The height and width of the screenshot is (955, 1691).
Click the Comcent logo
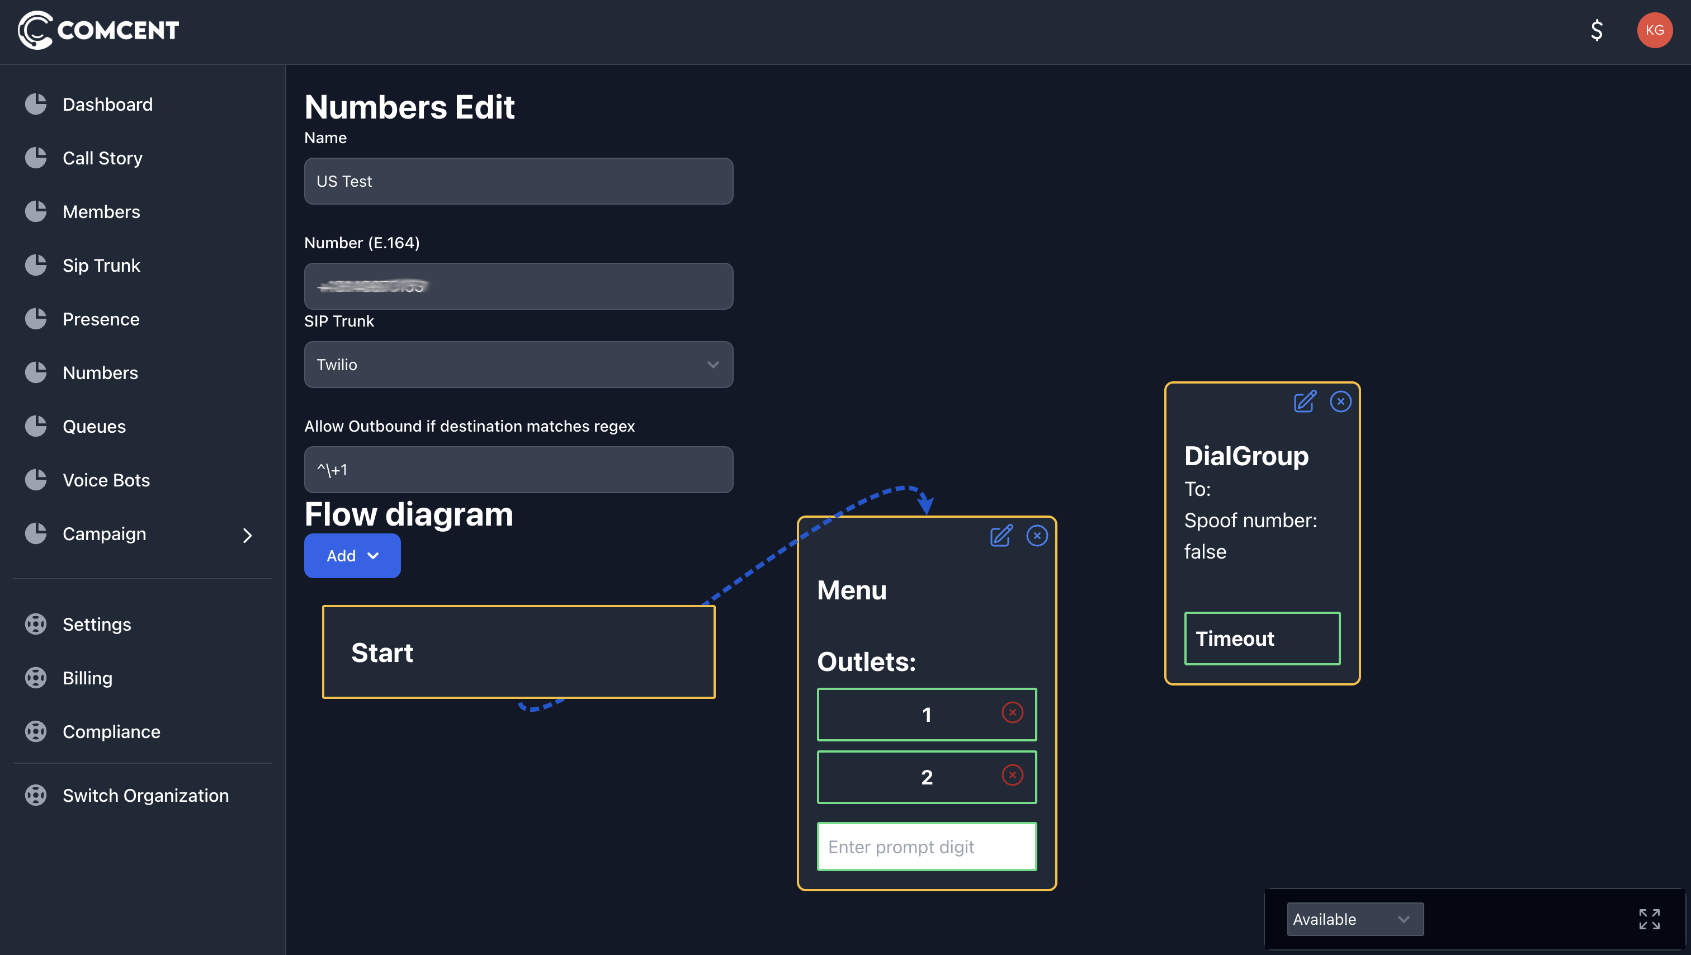tap(98, 30)
